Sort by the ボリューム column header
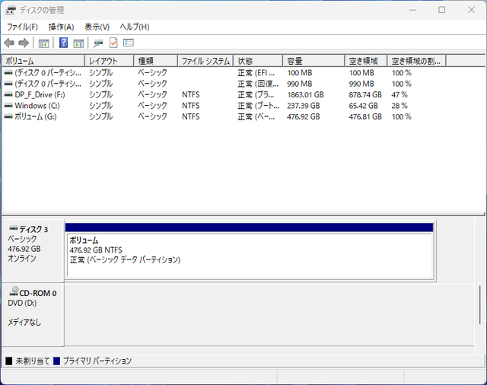The width and height of the screenshot is (487, 385). pos(43,61)
